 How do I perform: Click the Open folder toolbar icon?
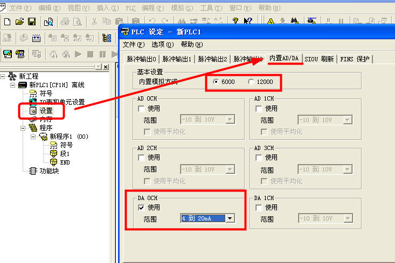coord(20,22)
